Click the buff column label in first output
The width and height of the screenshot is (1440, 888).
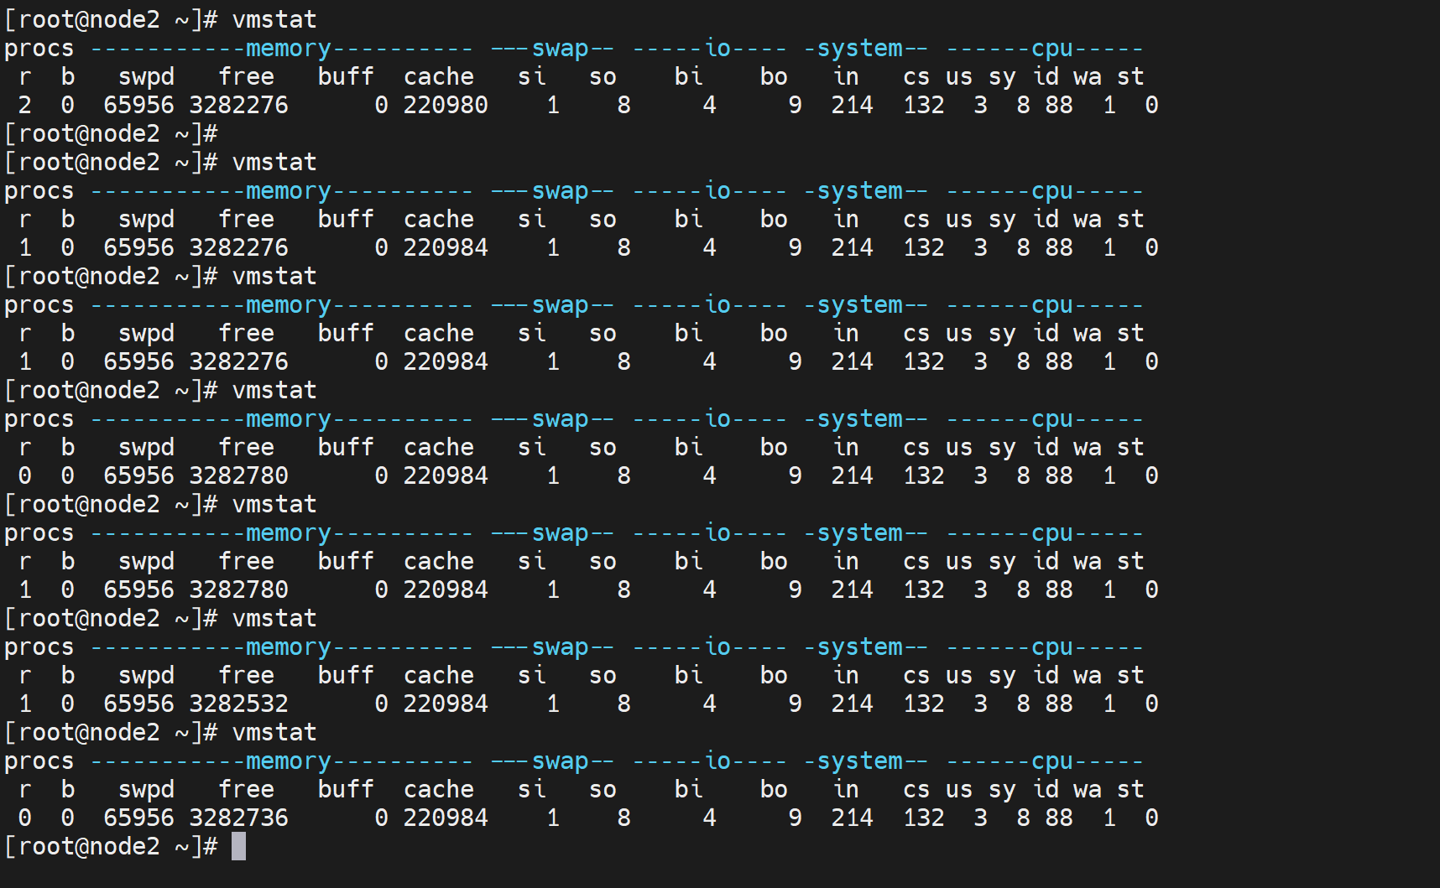[x=345, y=77]
